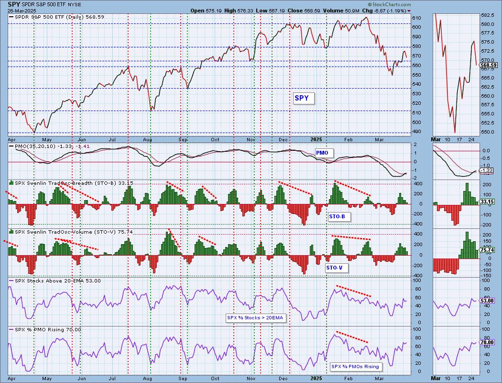Click the 'SPX Swenlin TradOsc-Breadth (STO-B) 33.15' legend

(74, 183)
